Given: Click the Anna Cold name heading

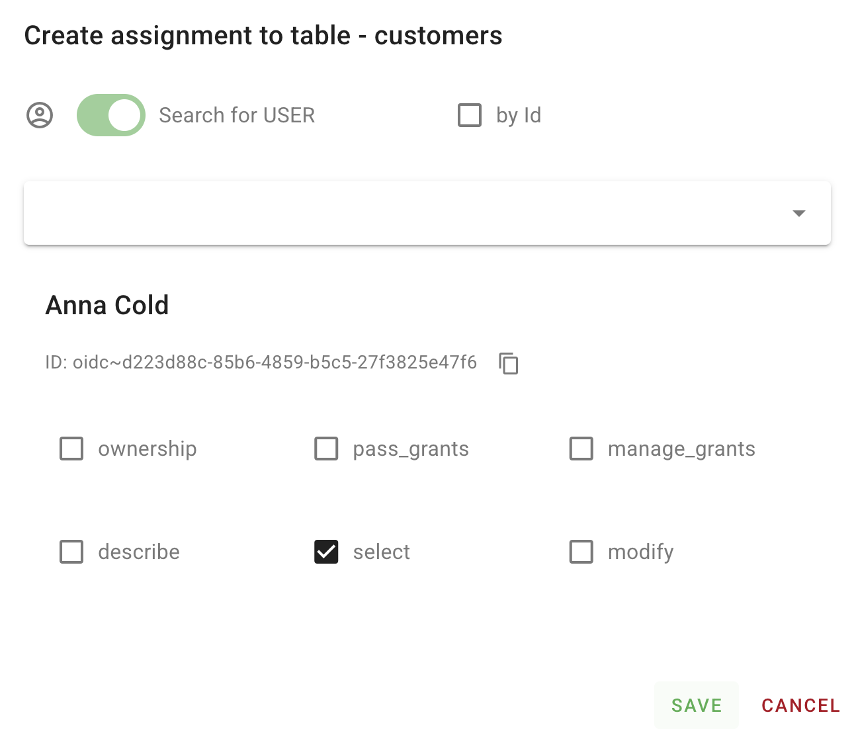Looking at the screenshot, I should [107, 306].
